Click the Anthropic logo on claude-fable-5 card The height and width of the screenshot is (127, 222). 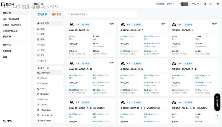[x=72, y=25]
